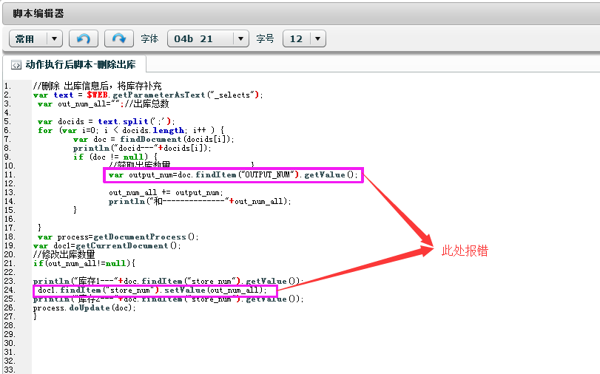Click the comment 修改出库数量 on line 20
The image size is (600, 374).
64,254
